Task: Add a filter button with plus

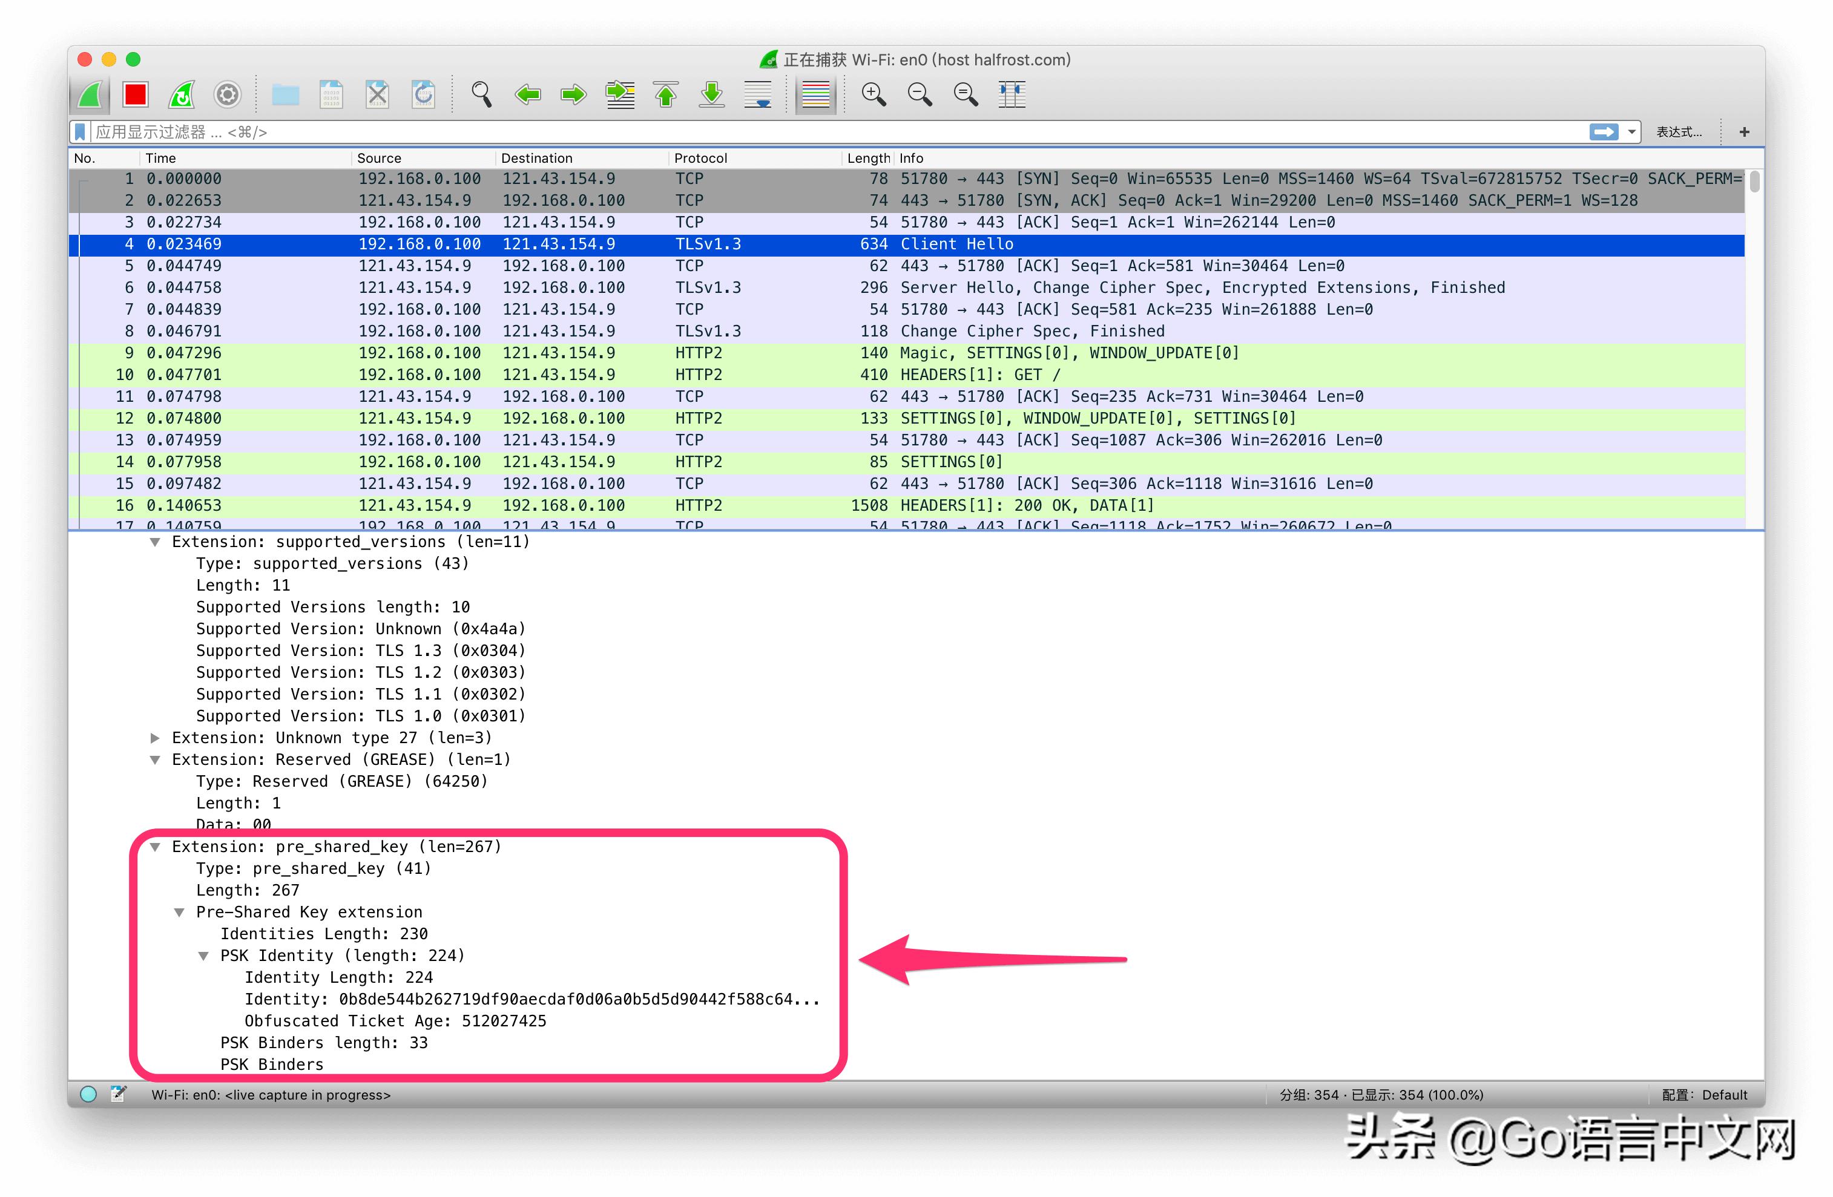Action: pos(1745,133)
